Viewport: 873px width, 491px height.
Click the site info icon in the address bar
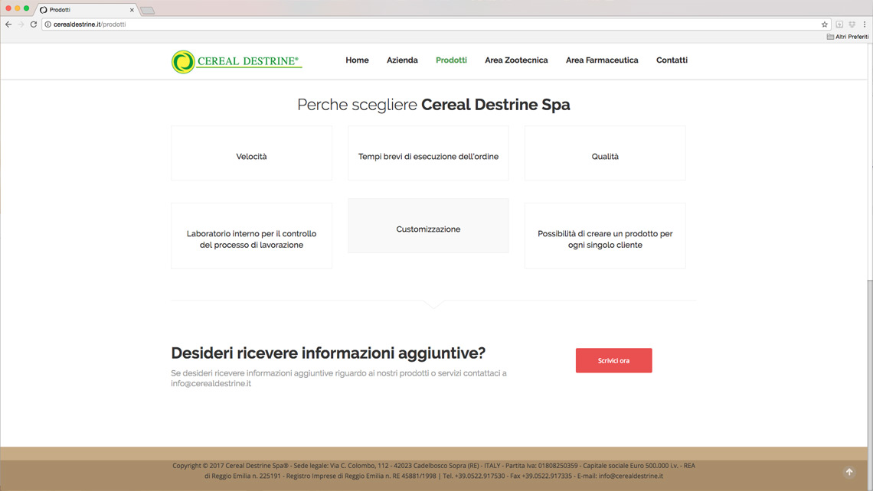(x=48, y=24)
